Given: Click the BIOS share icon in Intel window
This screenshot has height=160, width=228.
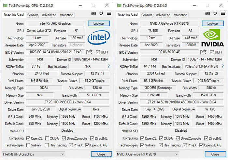Looking at the screenshot, I should coord(90,52).
